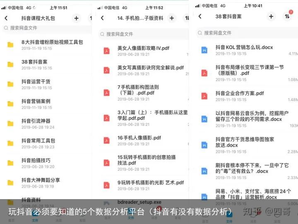Select 美女写真摄影诀窍完全解说.pdf file name
The width and height of the screenshot is (298, 224).
[151, 68]
